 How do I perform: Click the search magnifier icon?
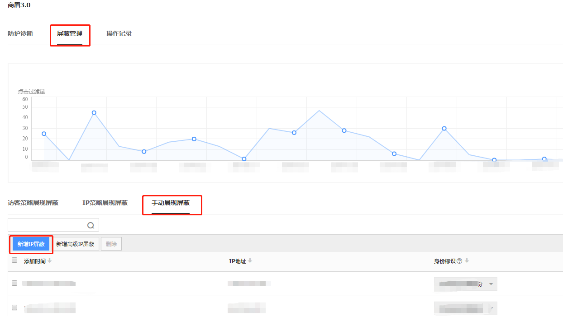[x=91, y=225]
